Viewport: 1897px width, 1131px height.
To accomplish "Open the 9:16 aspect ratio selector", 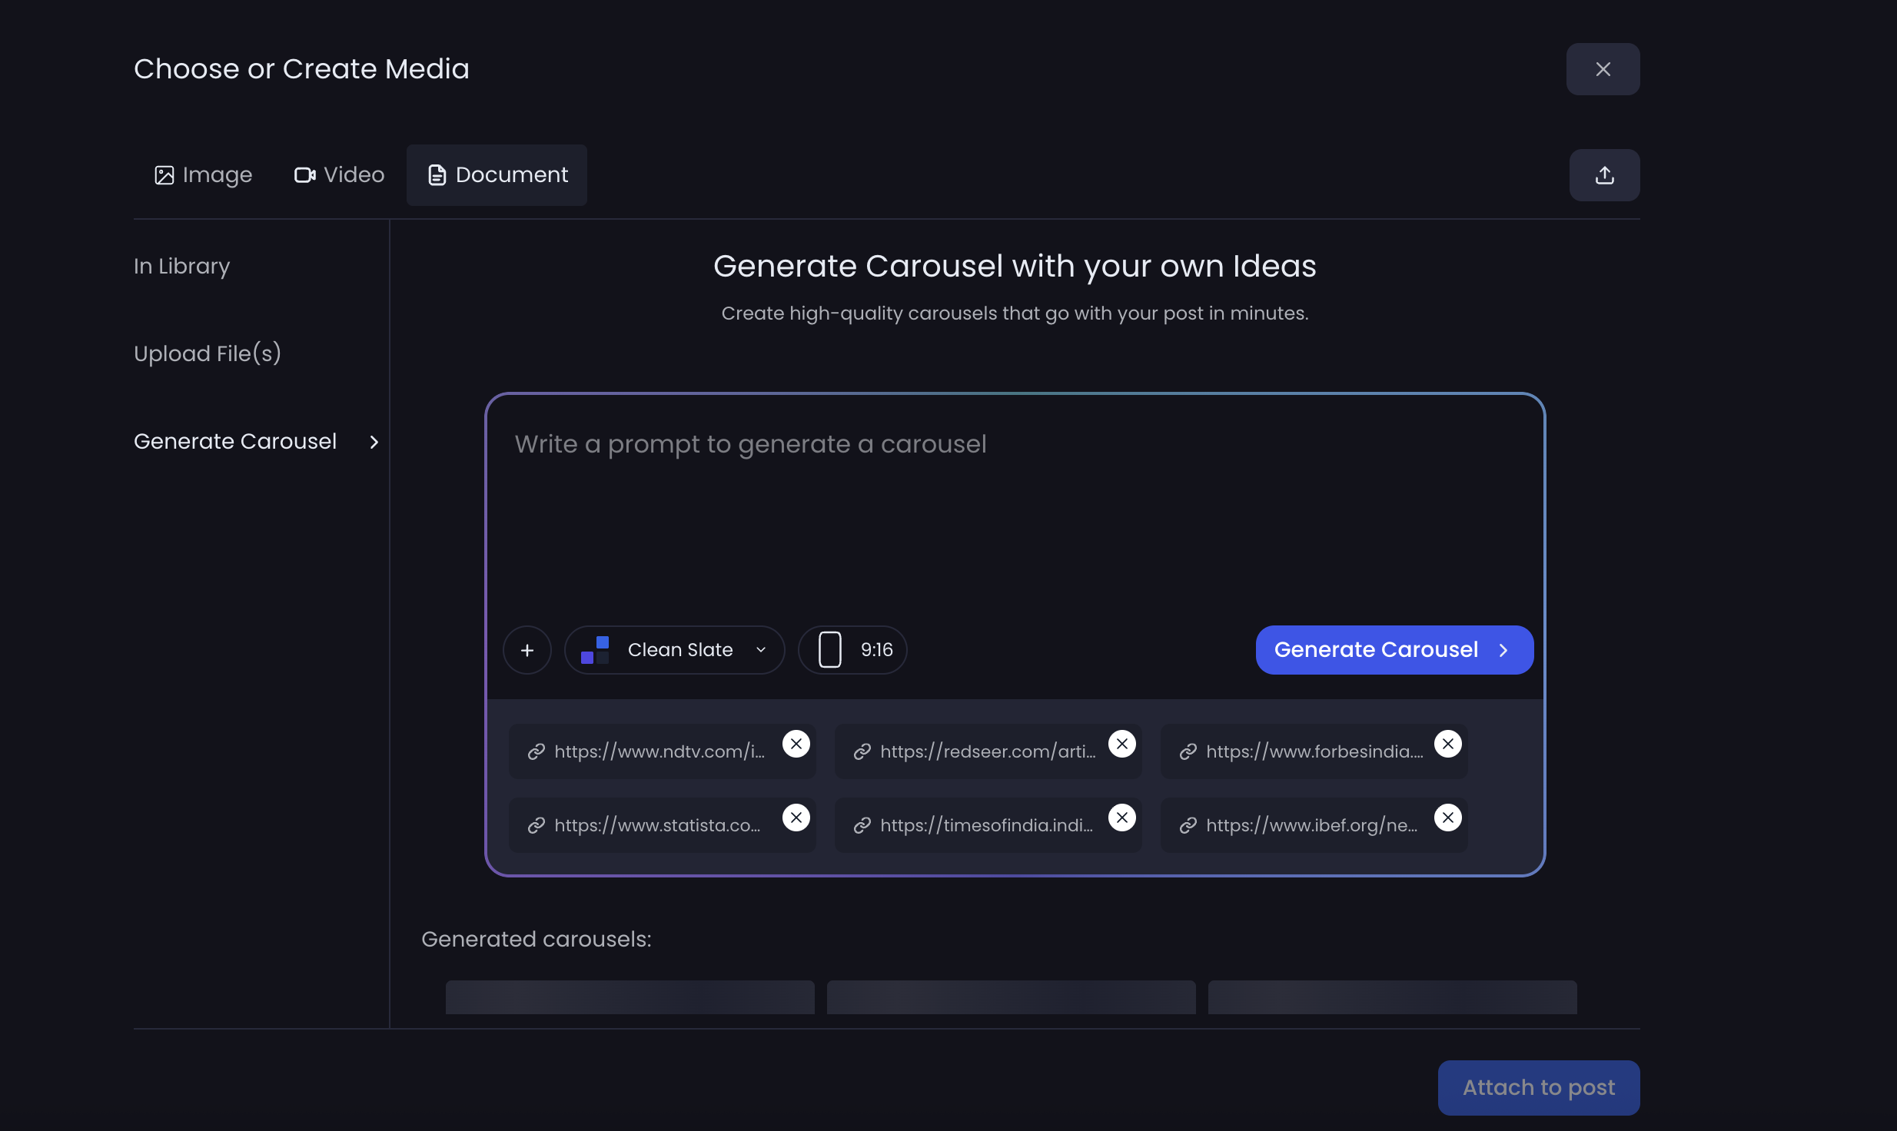I will coord(853,650).
